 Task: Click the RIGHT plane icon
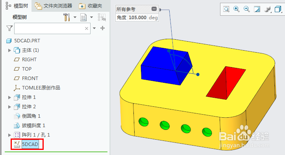17,60
